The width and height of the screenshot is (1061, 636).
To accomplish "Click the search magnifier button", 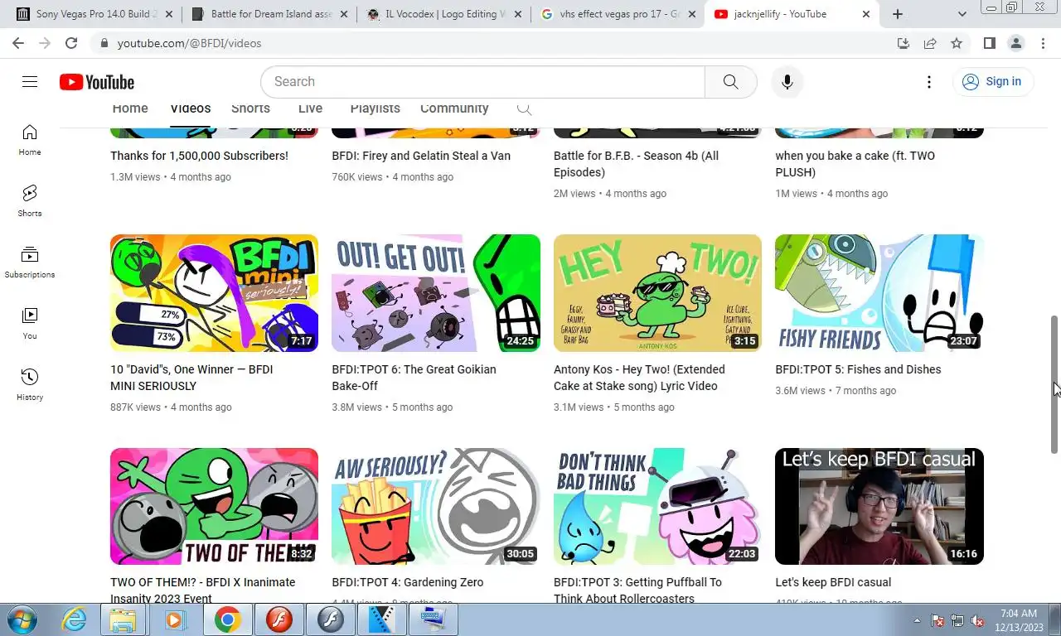I will pos(730,81).
